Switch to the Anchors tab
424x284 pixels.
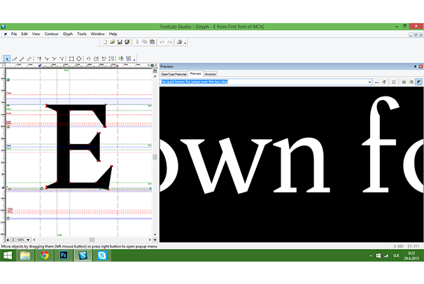point(210,73)
